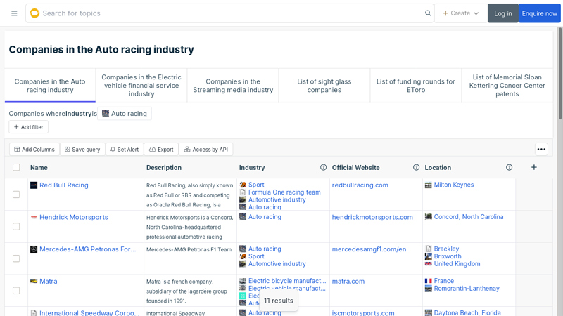Open International Speedway Corporation link

89,312
